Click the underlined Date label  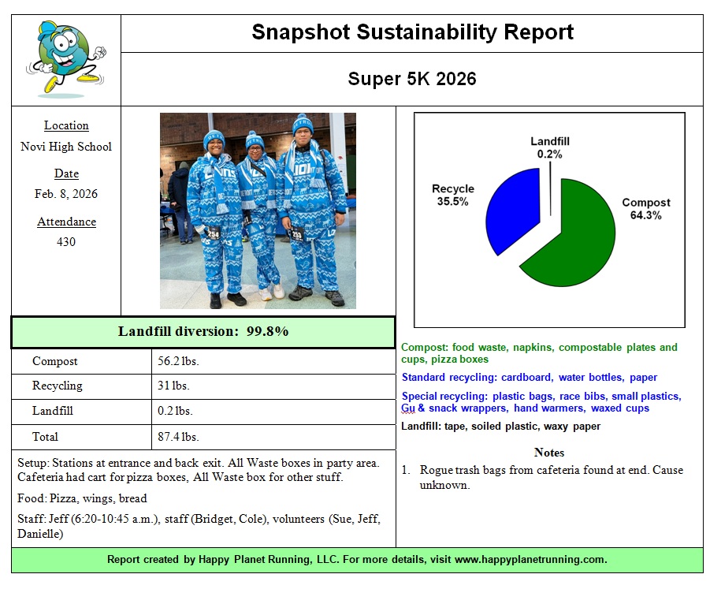[x=66, y=173]
